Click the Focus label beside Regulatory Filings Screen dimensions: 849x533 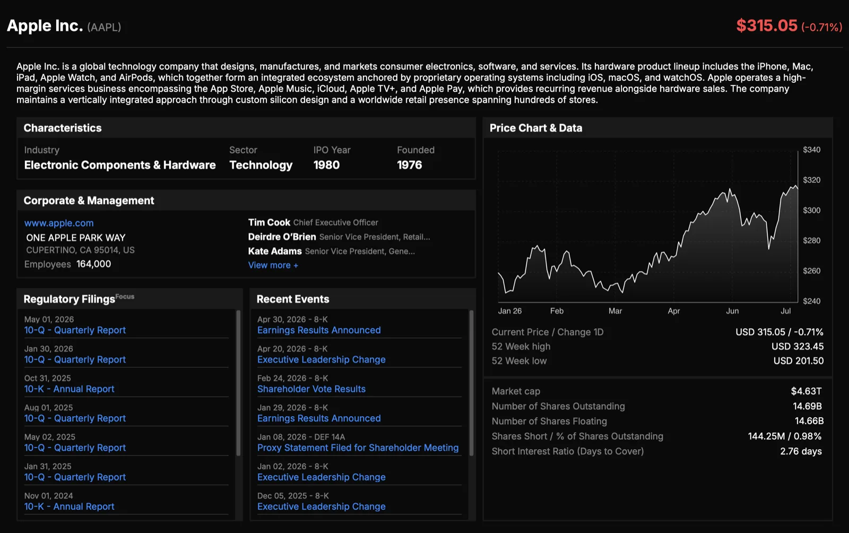125,296
